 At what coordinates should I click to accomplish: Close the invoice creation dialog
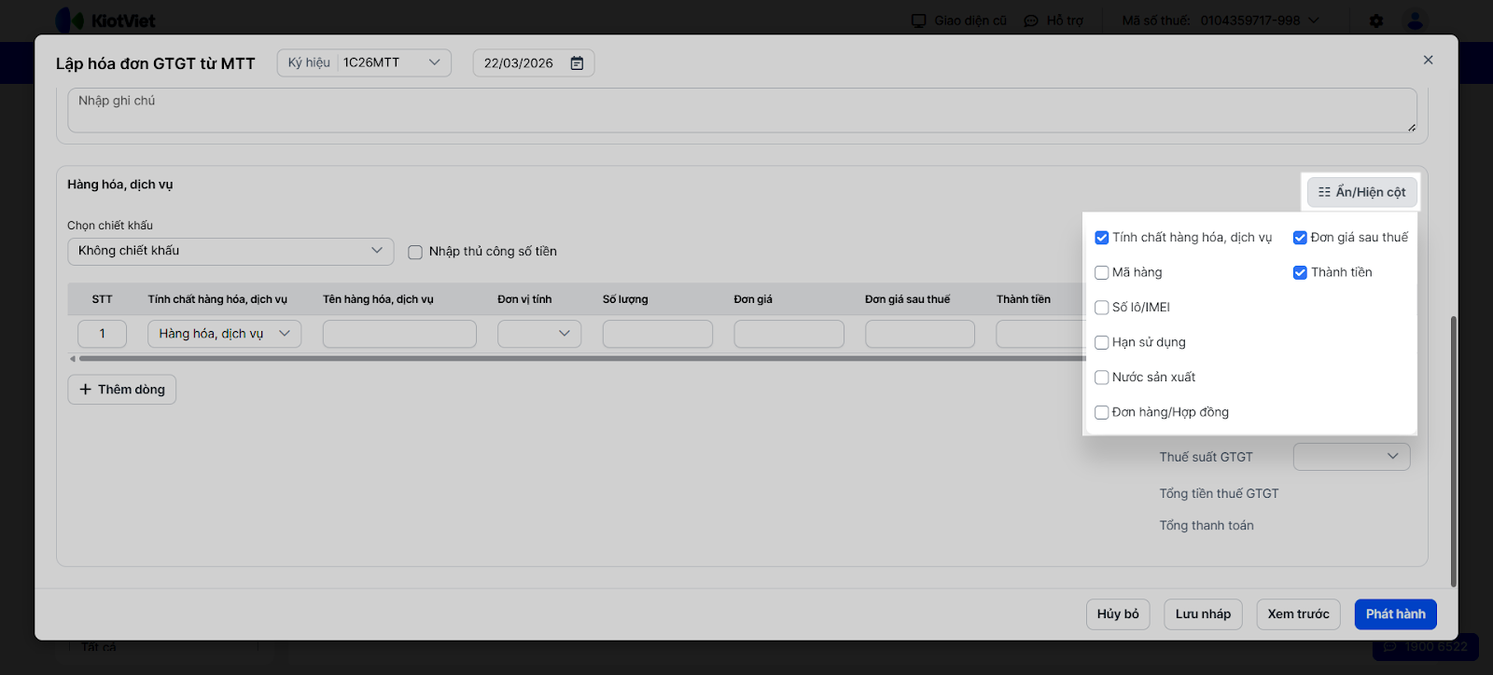coord(1428,60)
